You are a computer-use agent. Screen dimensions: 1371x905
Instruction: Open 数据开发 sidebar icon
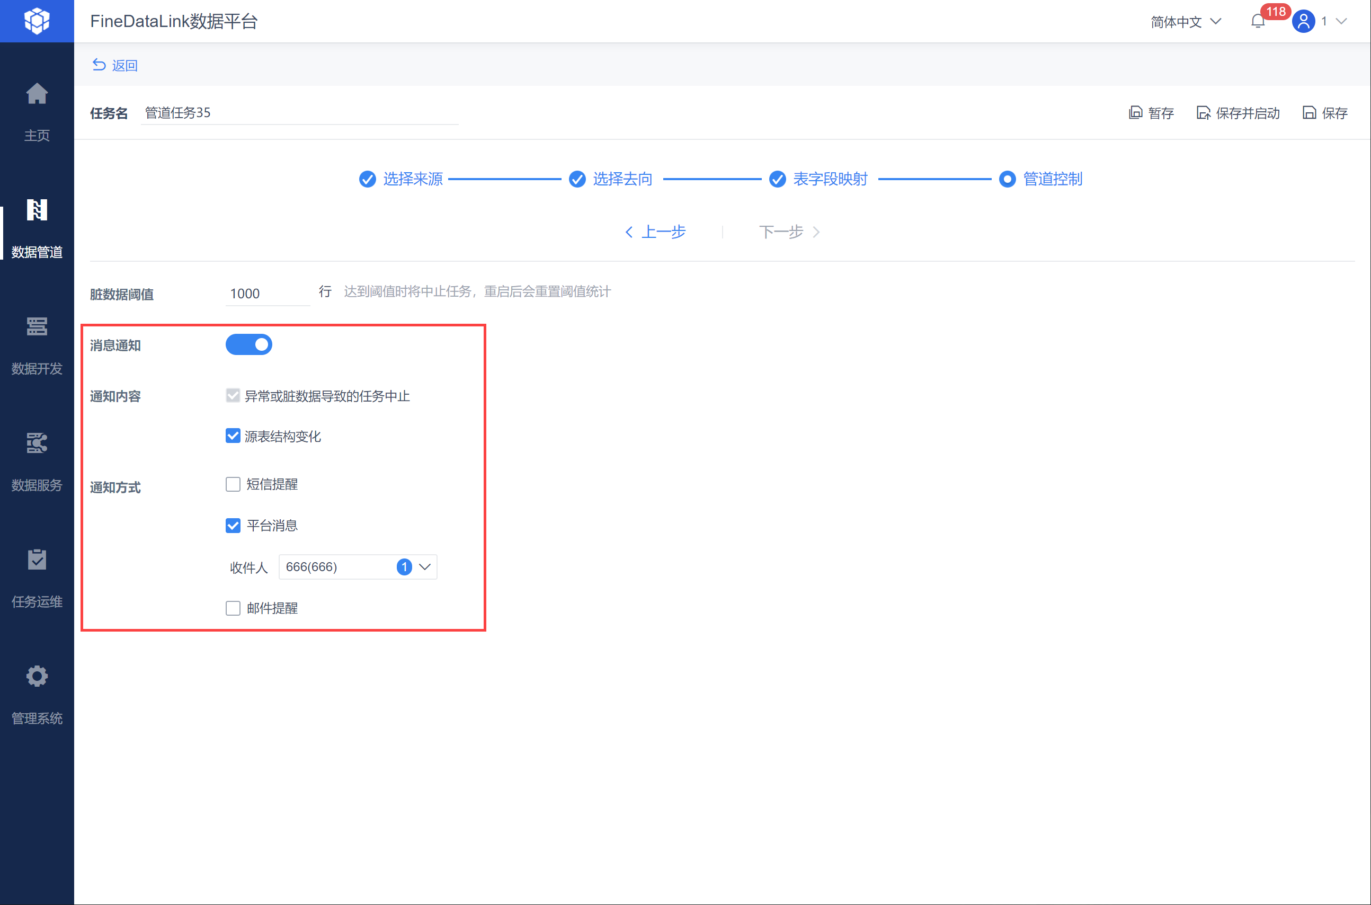click(37, 327)
